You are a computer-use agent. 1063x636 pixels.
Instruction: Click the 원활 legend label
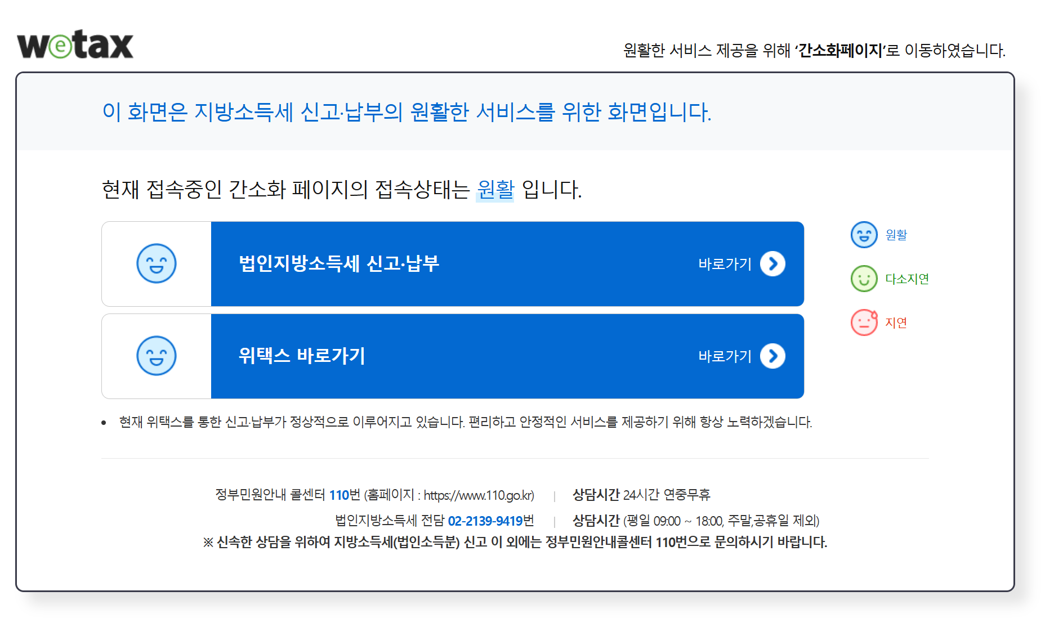point(896,235)
